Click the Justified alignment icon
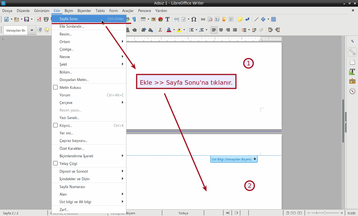This screenshot has height=216, width=358. coord(235,30)
